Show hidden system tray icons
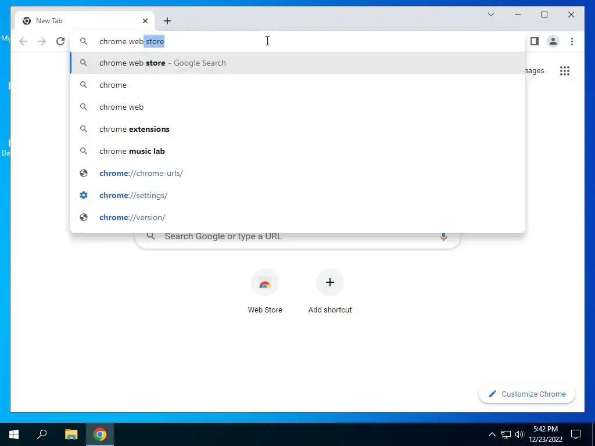Image resolution: width=595 pixels, height=446 pixels. pos(492,434)
